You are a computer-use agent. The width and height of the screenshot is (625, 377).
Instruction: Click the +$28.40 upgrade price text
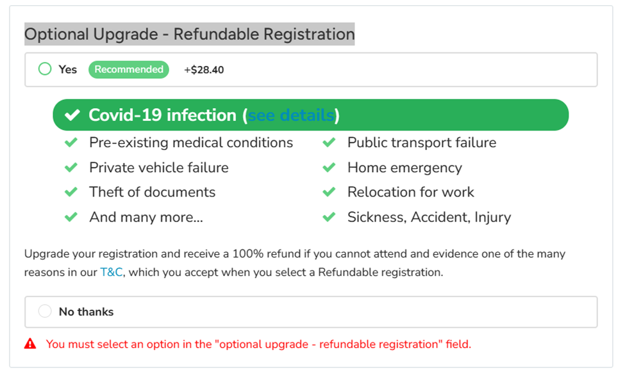coord(204,70)
